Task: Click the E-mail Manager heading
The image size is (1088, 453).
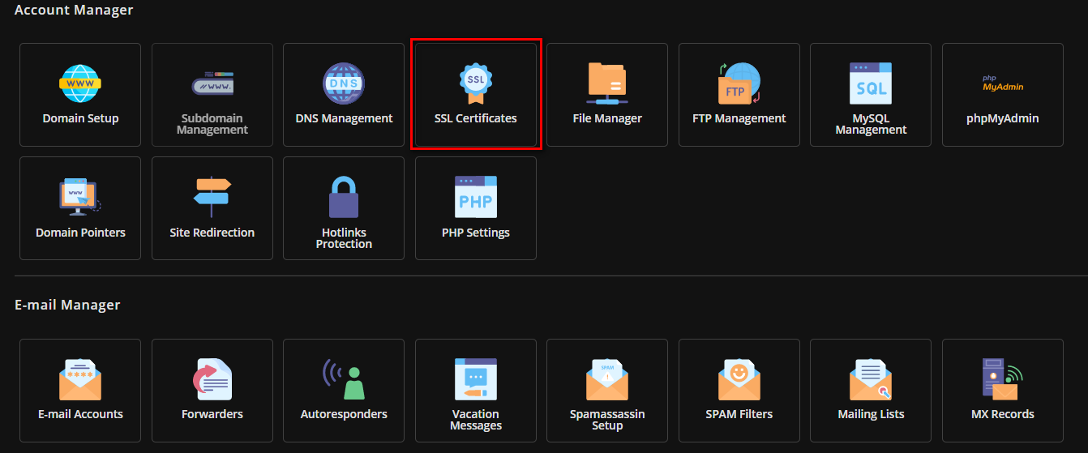Action: pos(67,305)
